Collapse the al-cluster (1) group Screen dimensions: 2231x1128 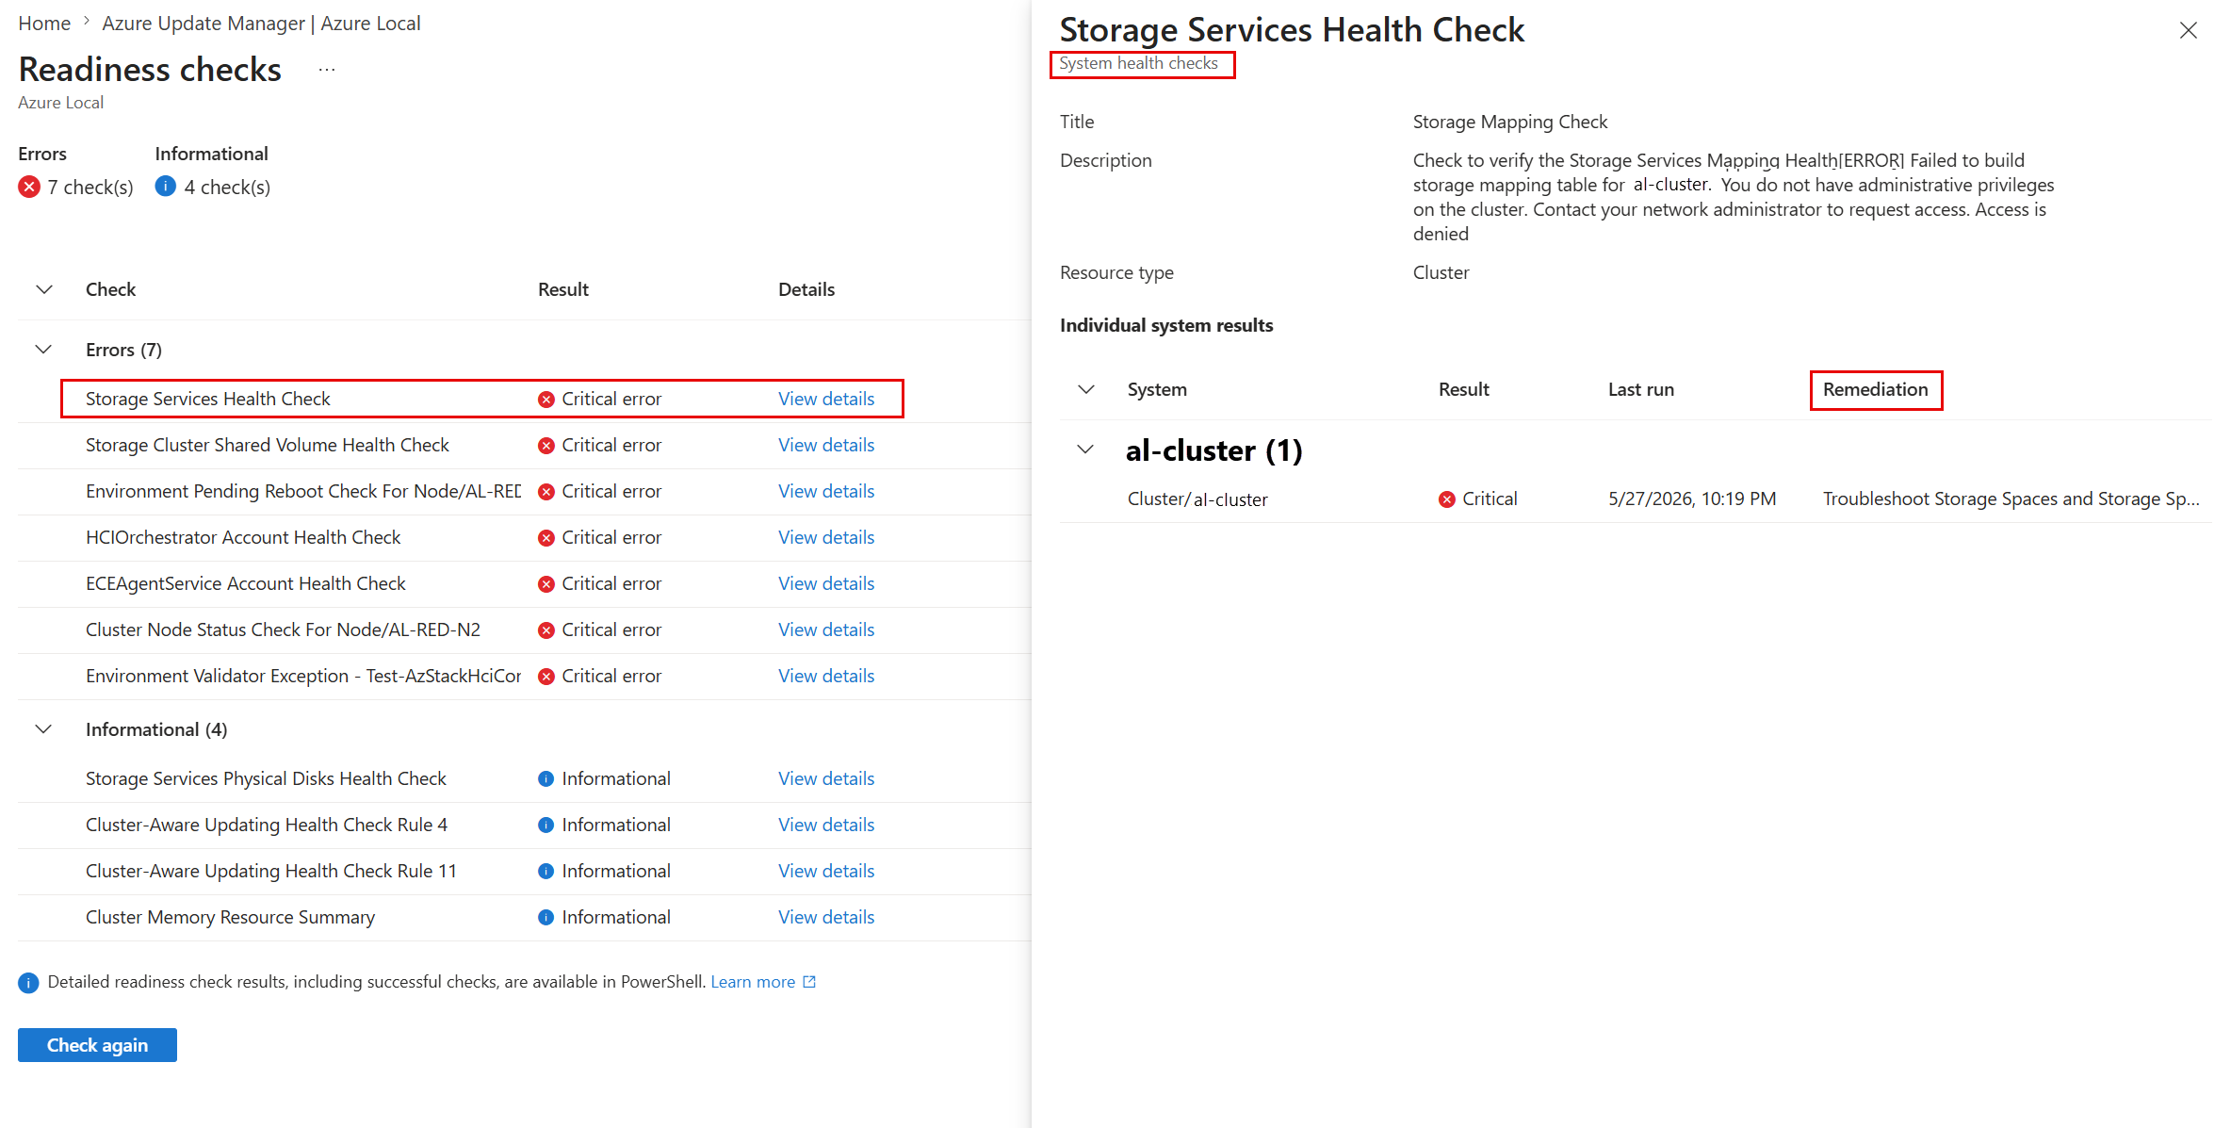coord(1085,450)
